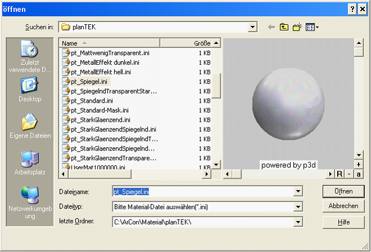The width and height of the screenshot is (371, 252).
Task: Open Zuletzt verwendete Dokumente in places bar
Action: [29, 56]
